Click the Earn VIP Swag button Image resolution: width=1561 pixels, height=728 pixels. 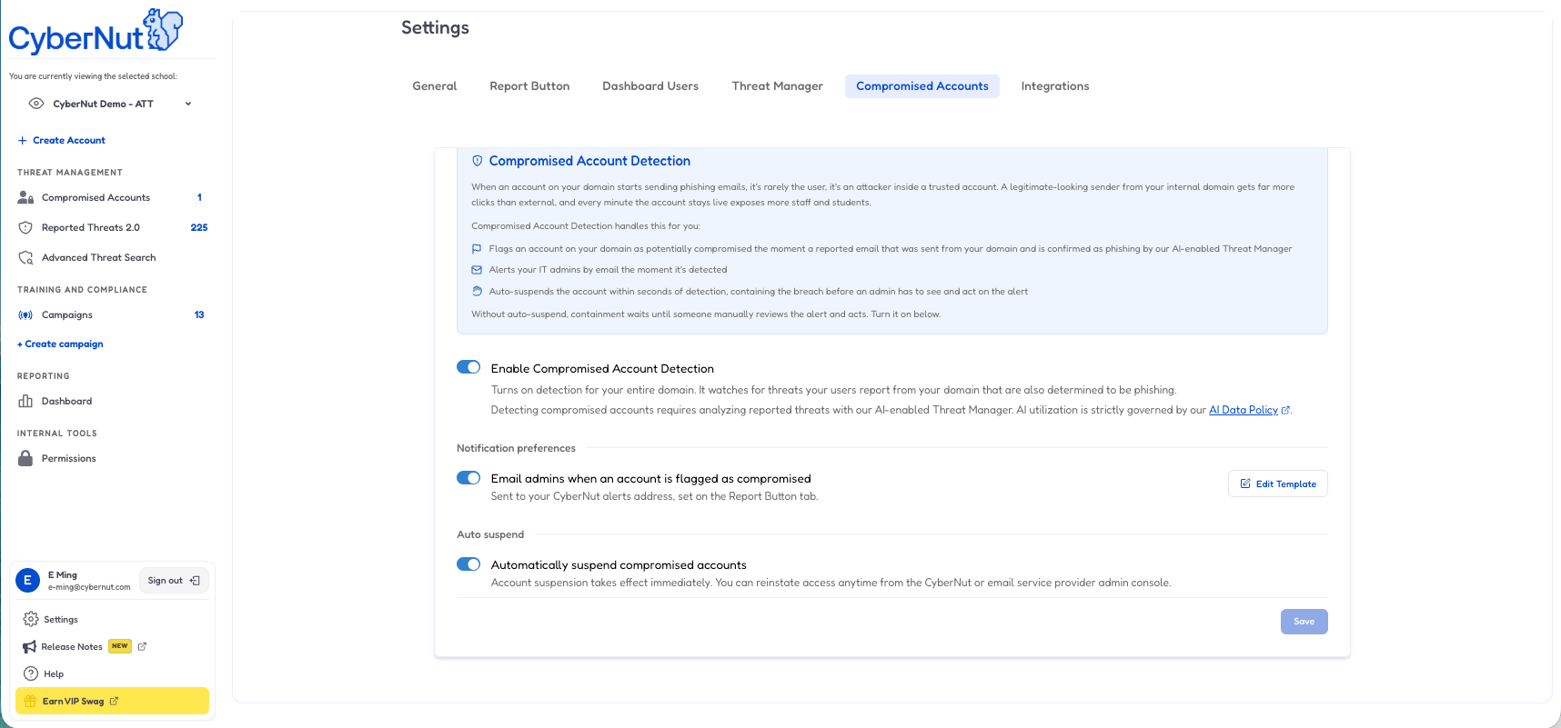[x=112, y=701]
